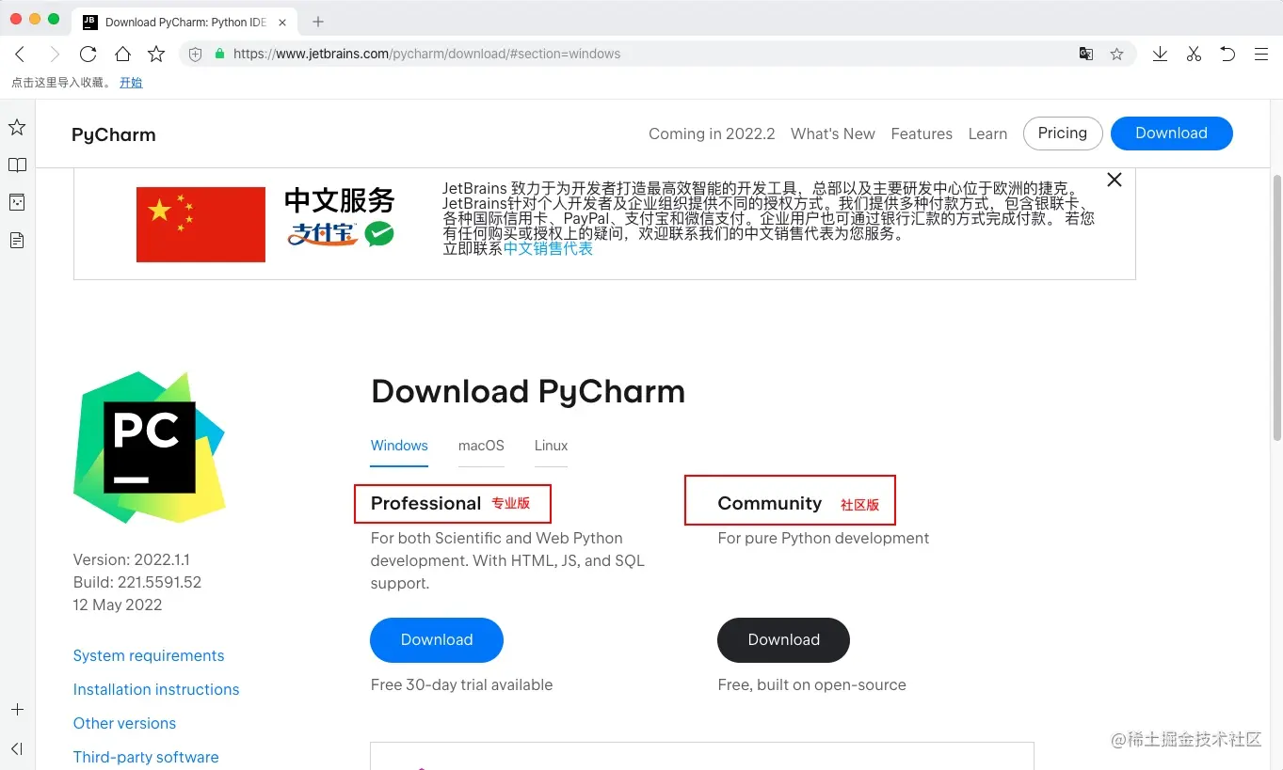Reload the page with the refresh icon
This screenshot has width=1283, height=770.
(x=88, y=55)
